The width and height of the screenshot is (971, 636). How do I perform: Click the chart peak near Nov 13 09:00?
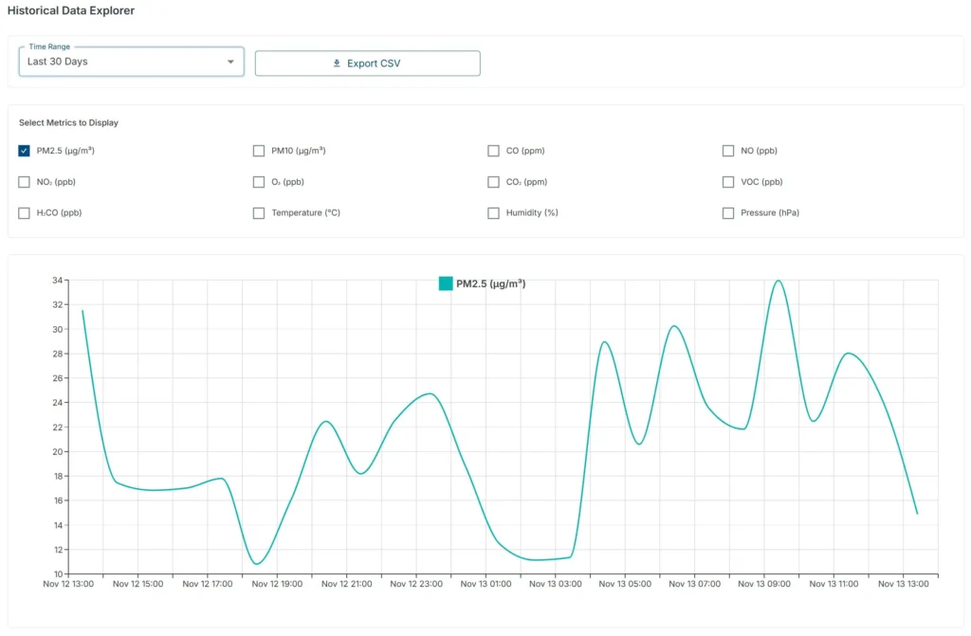pos(779,282)
